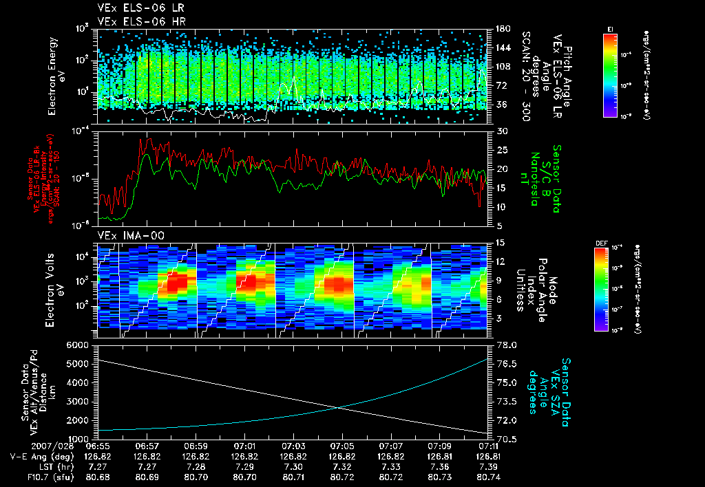Click the 07:01 time tick label
Image resolution: width=705 pixels, height=487 pixels.
244,446
